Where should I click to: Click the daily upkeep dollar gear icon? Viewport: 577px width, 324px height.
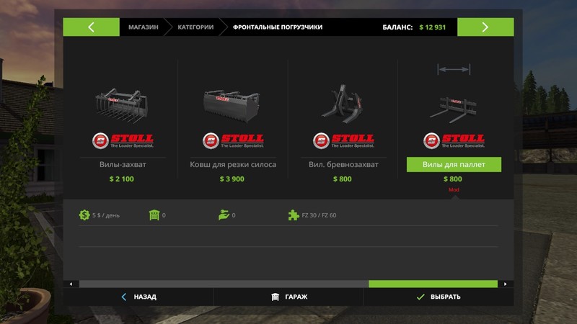(84, 215)
